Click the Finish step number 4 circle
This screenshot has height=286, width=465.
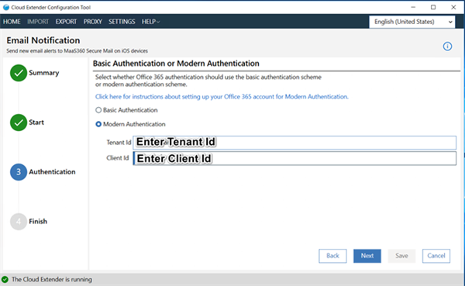point(19,222)
